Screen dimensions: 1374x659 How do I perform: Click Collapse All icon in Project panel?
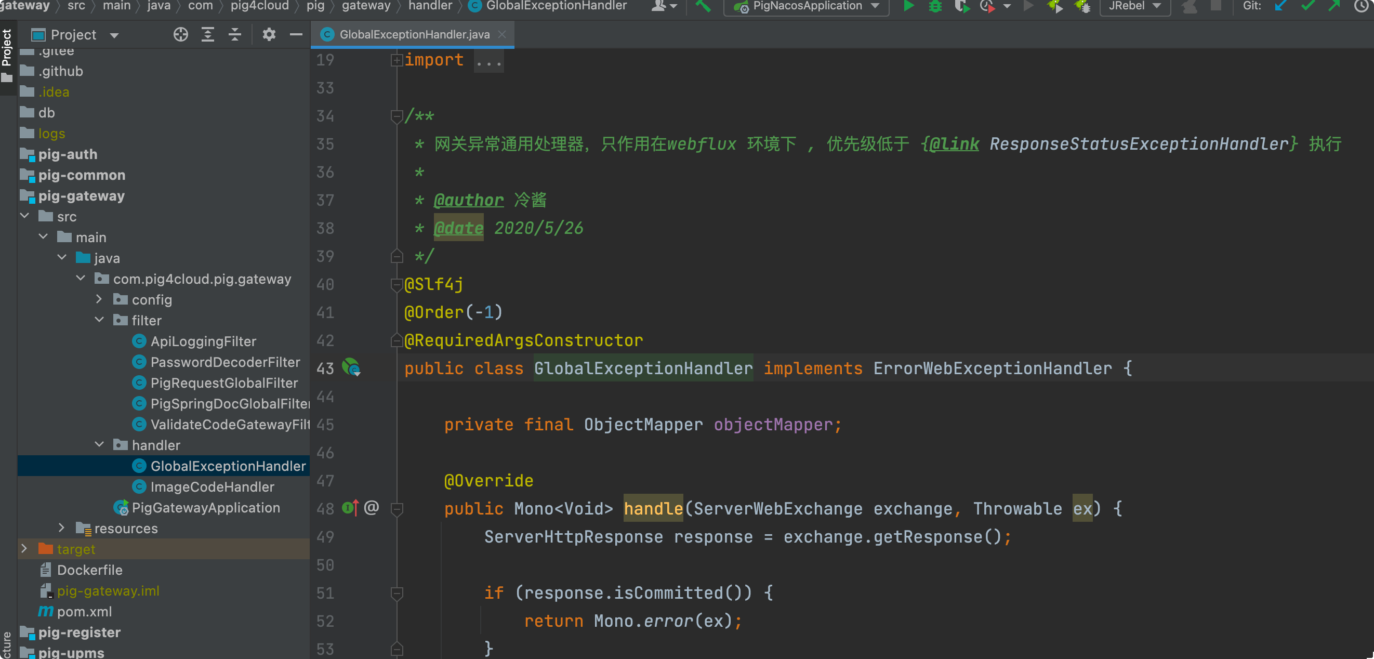pos(235,35)
